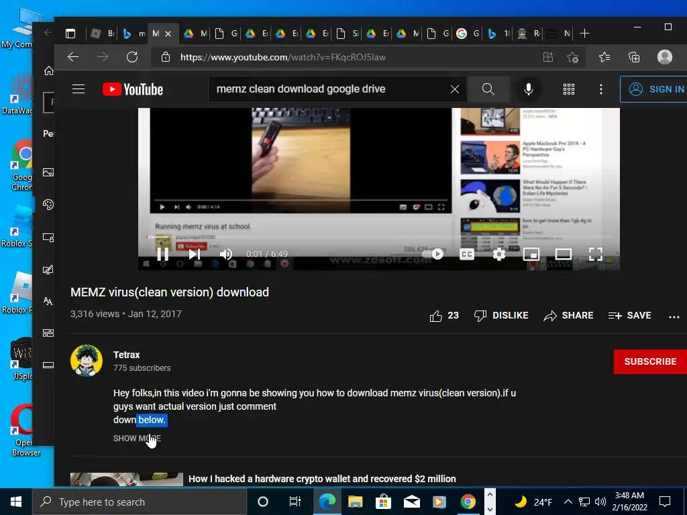Skip to next video

pyautogui.click(x=195, y=254)
